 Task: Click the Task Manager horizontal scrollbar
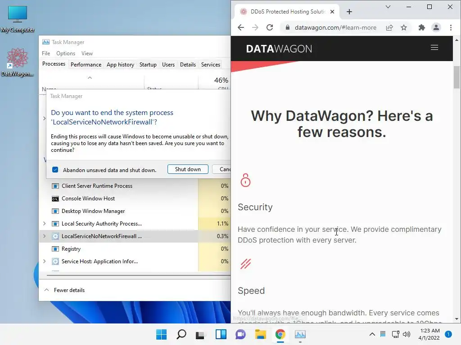138,275
